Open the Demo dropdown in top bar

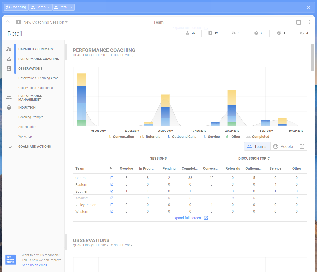point(40,7)
